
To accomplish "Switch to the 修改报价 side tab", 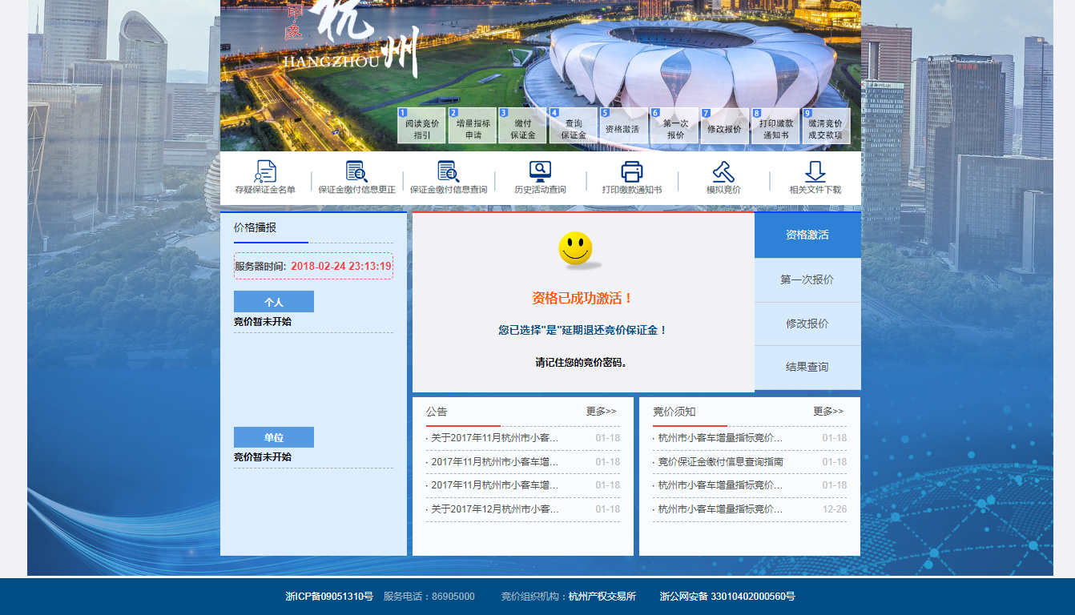I will point(807,324).
